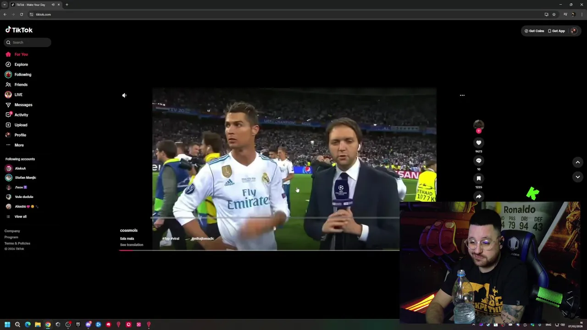Expand the Company footer section

pos(12,231)
